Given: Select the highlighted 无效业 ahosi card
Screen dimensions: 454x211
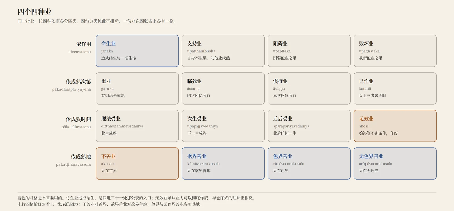Looking at the screenshot, I should 395,126.
